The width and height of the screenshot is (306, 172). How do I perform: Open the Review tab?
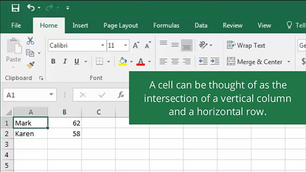233,25
